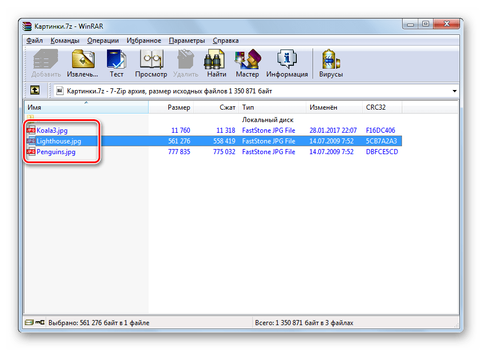Click the Penguins.jpg file icon
Viewport: 482px width, 351px height.
click(31, 152)
